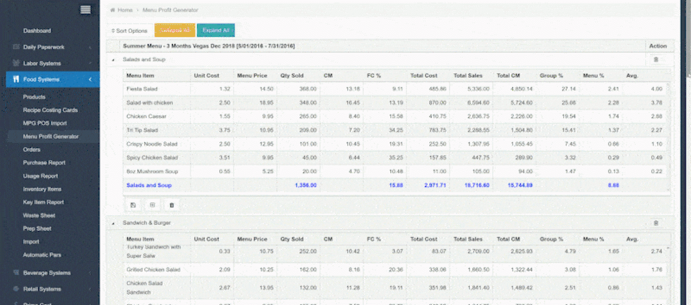Open Recipe Costing Cards in sidebar
This screenshot has width=691, height=305.
coord(50,110)
